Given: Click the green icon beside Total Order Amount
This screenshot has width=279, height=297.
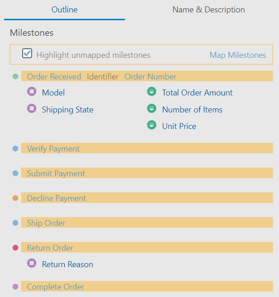Looking at the screenshot, I should coord(152,92).
